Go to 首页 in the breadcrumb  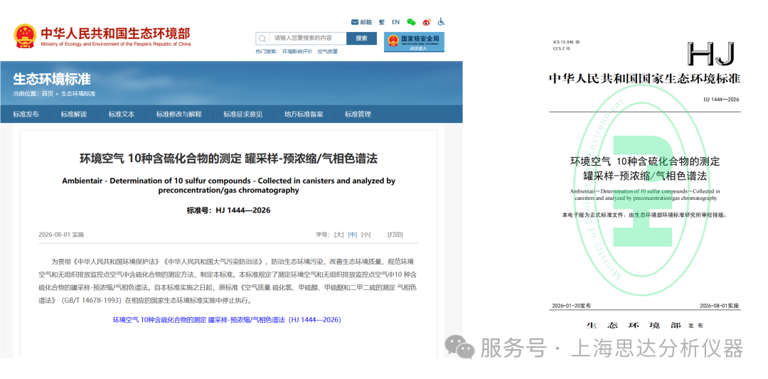[48, 94]
